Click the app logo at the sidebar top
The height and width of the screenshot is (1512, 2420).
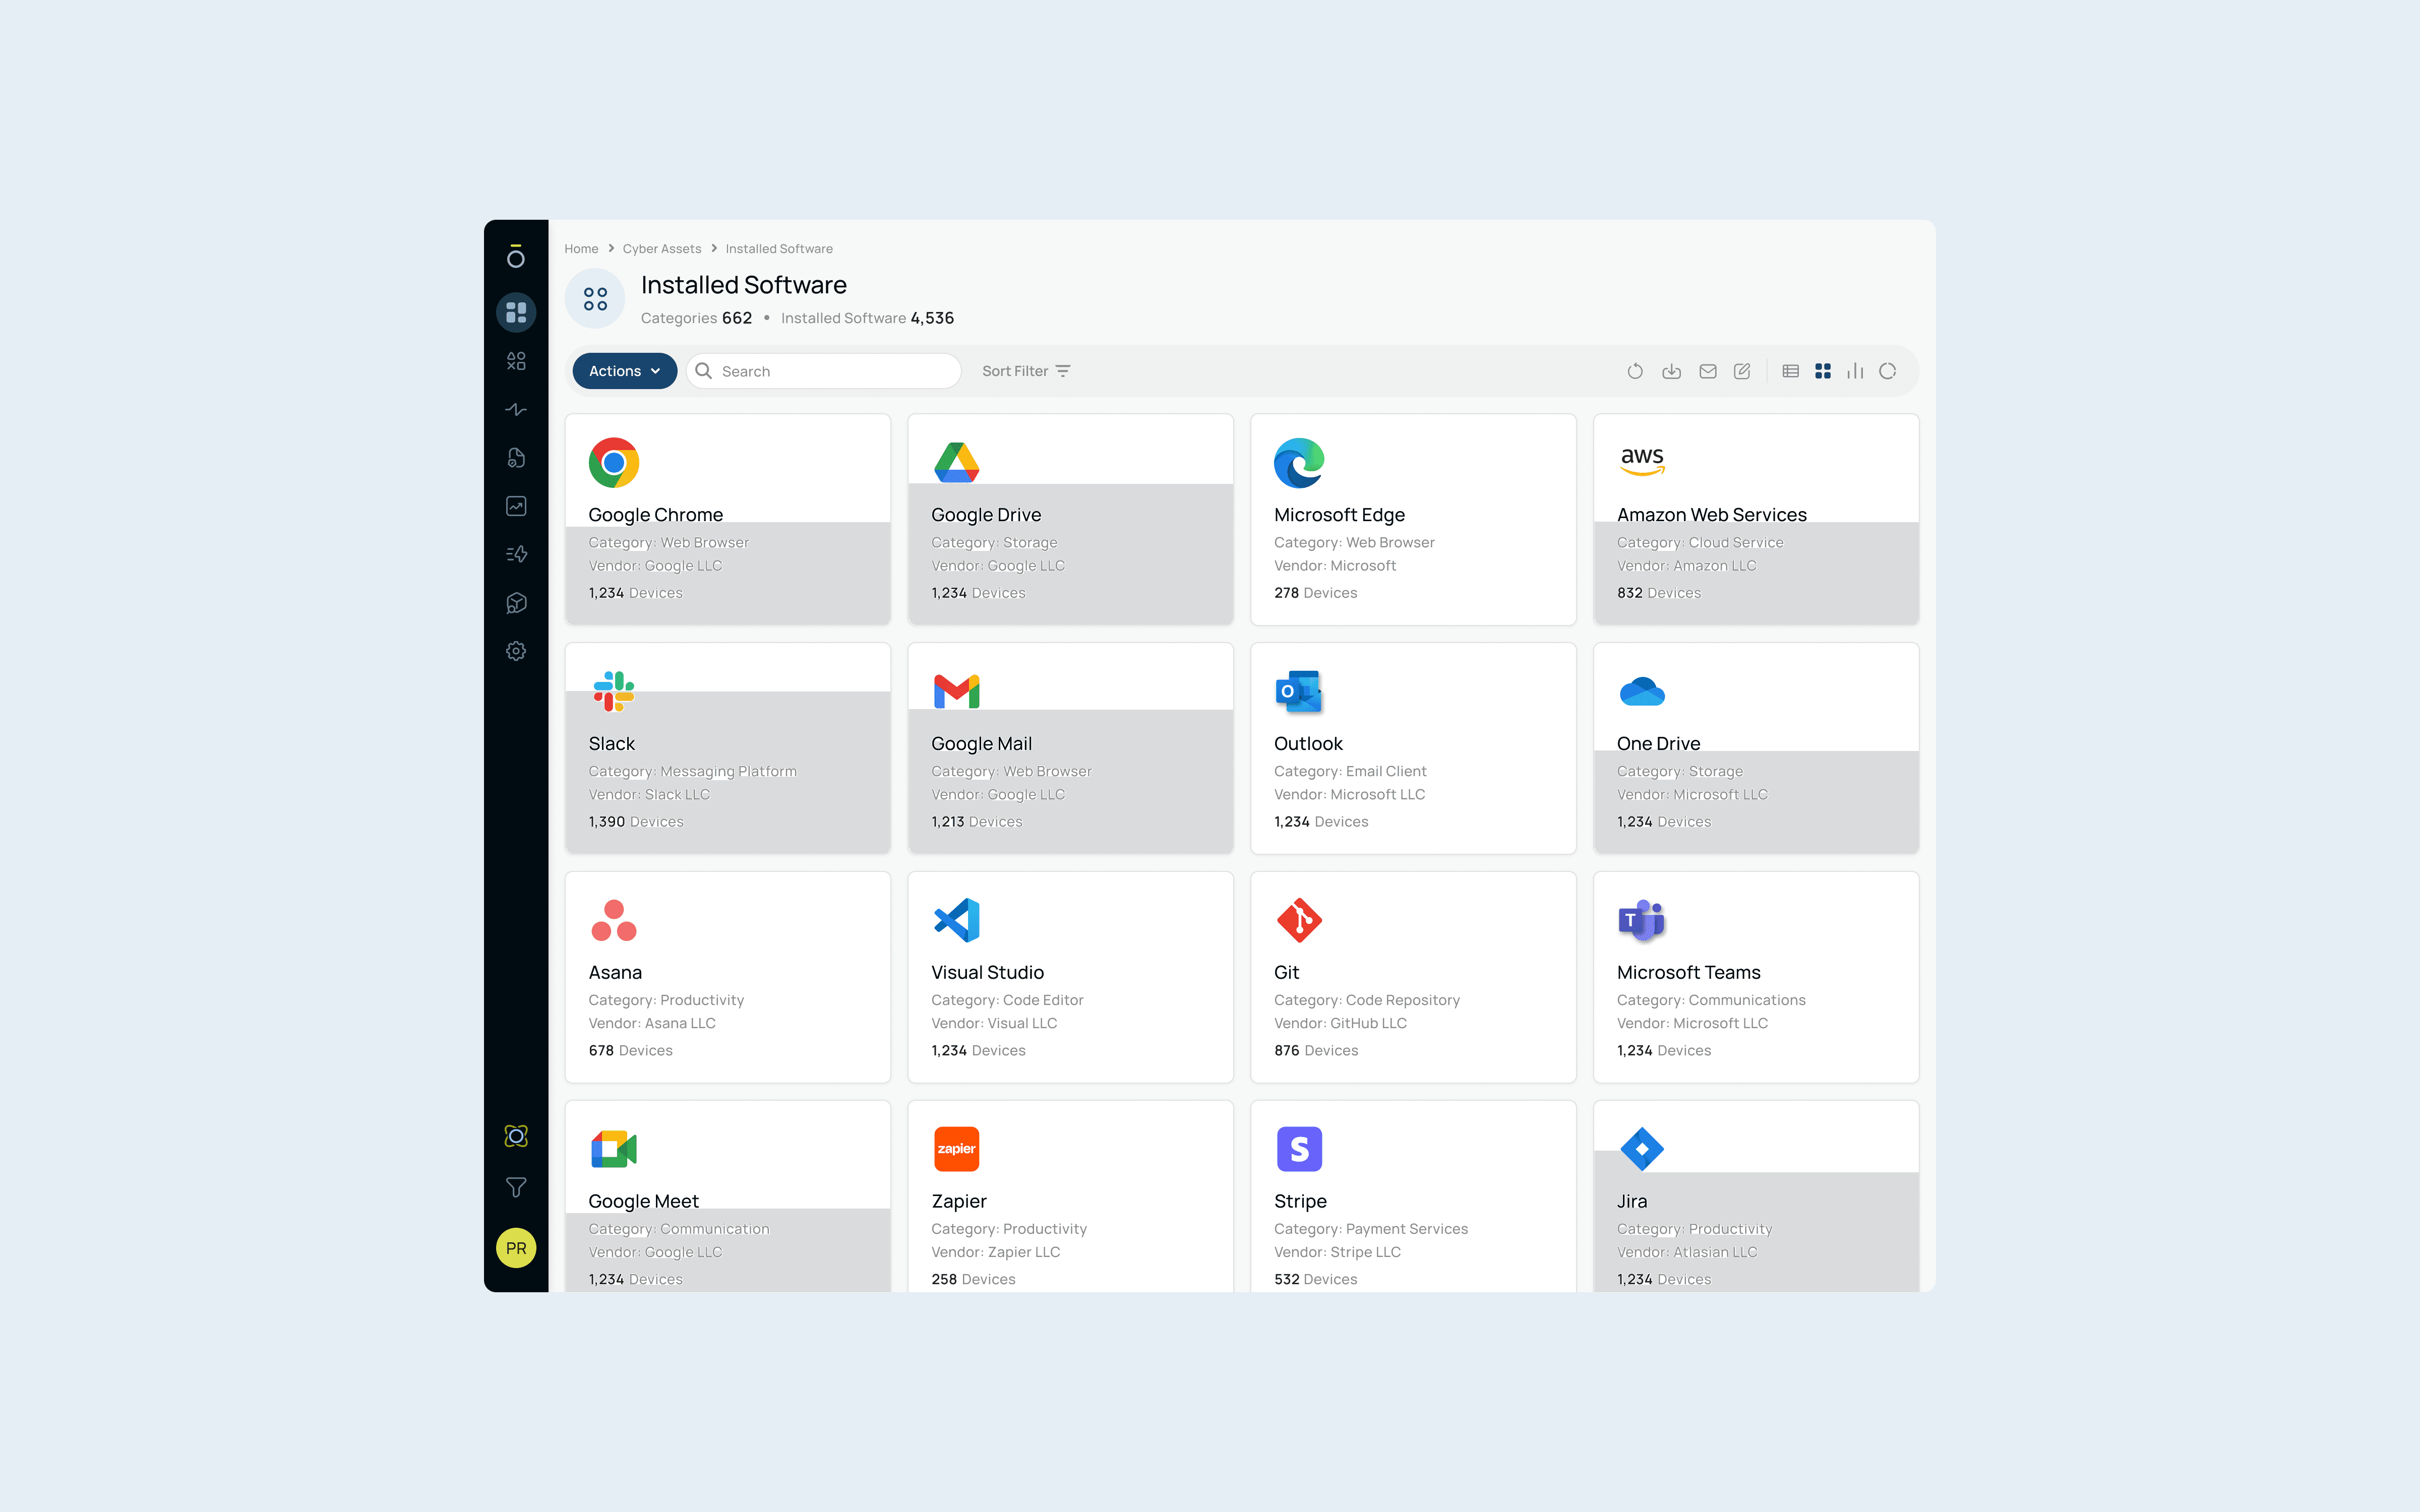tap(516, 256)
